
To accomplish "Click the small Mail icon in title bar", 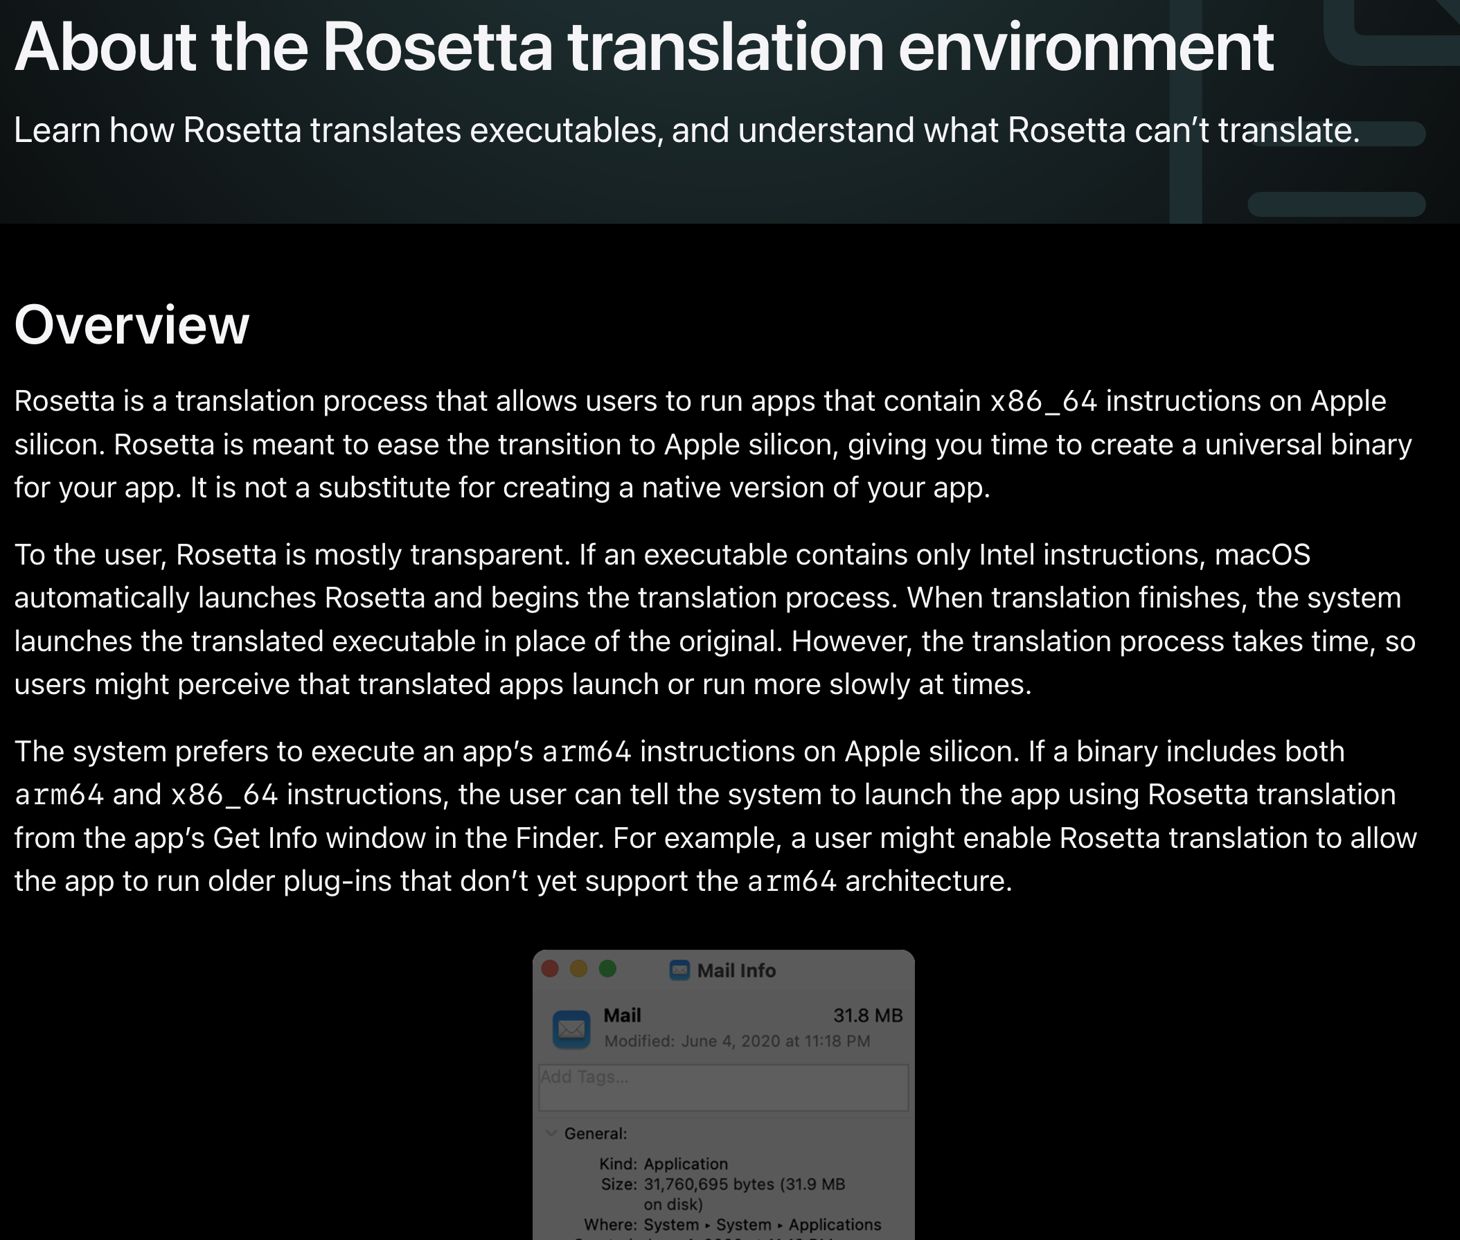I will pos(679,970).
